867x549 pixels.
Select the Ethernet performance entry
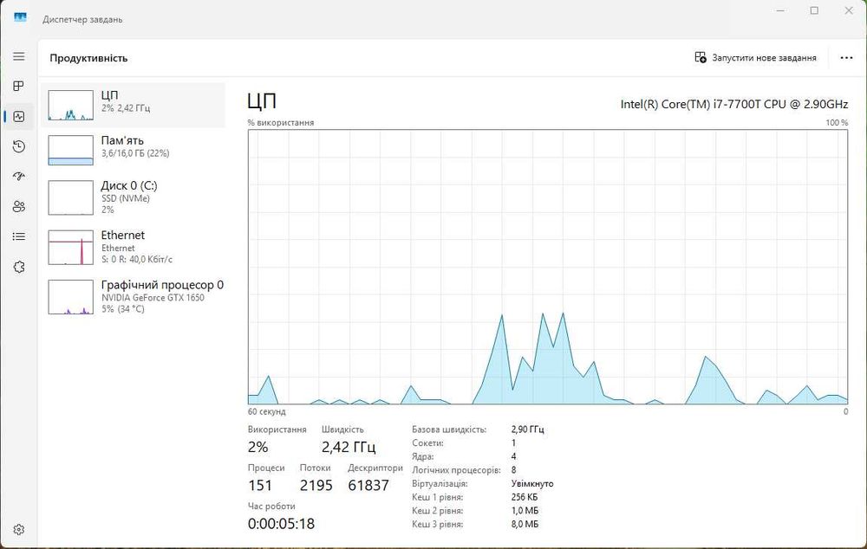click(134, 247)
